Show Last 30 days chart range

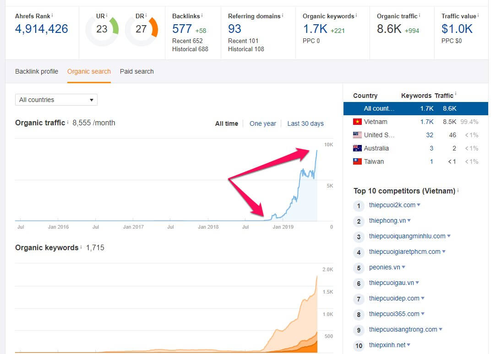coord(305,123)
